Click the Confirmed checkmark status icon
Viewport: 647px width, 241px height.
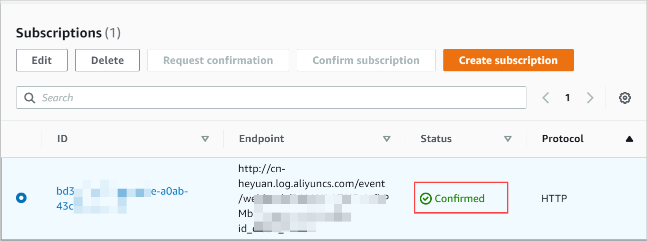tap(425, 199)
